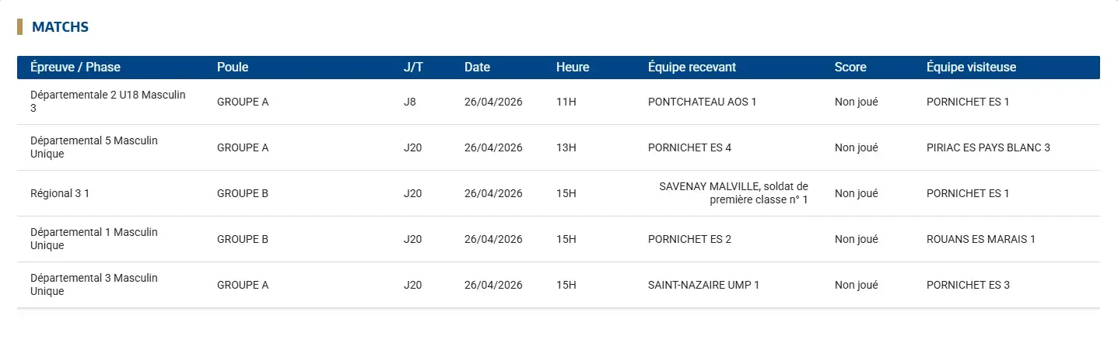Click the "Épreuve / Phase" column header
1118x350 pixels.
pos(75,68)
